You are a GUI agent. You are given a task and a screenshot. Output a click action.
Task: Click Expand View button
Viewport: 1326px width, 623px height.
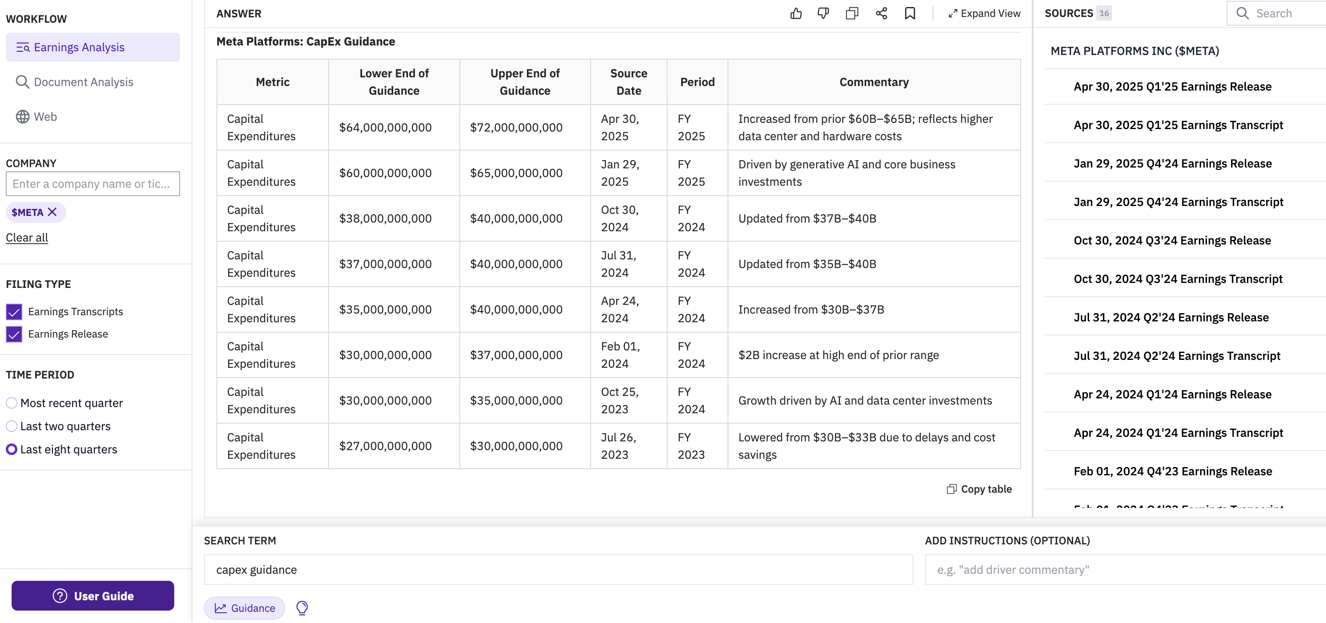984,14
